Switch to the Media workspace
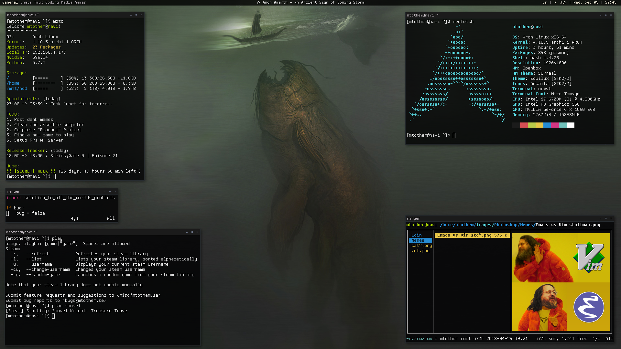The image size is (621, 349). 67,2
